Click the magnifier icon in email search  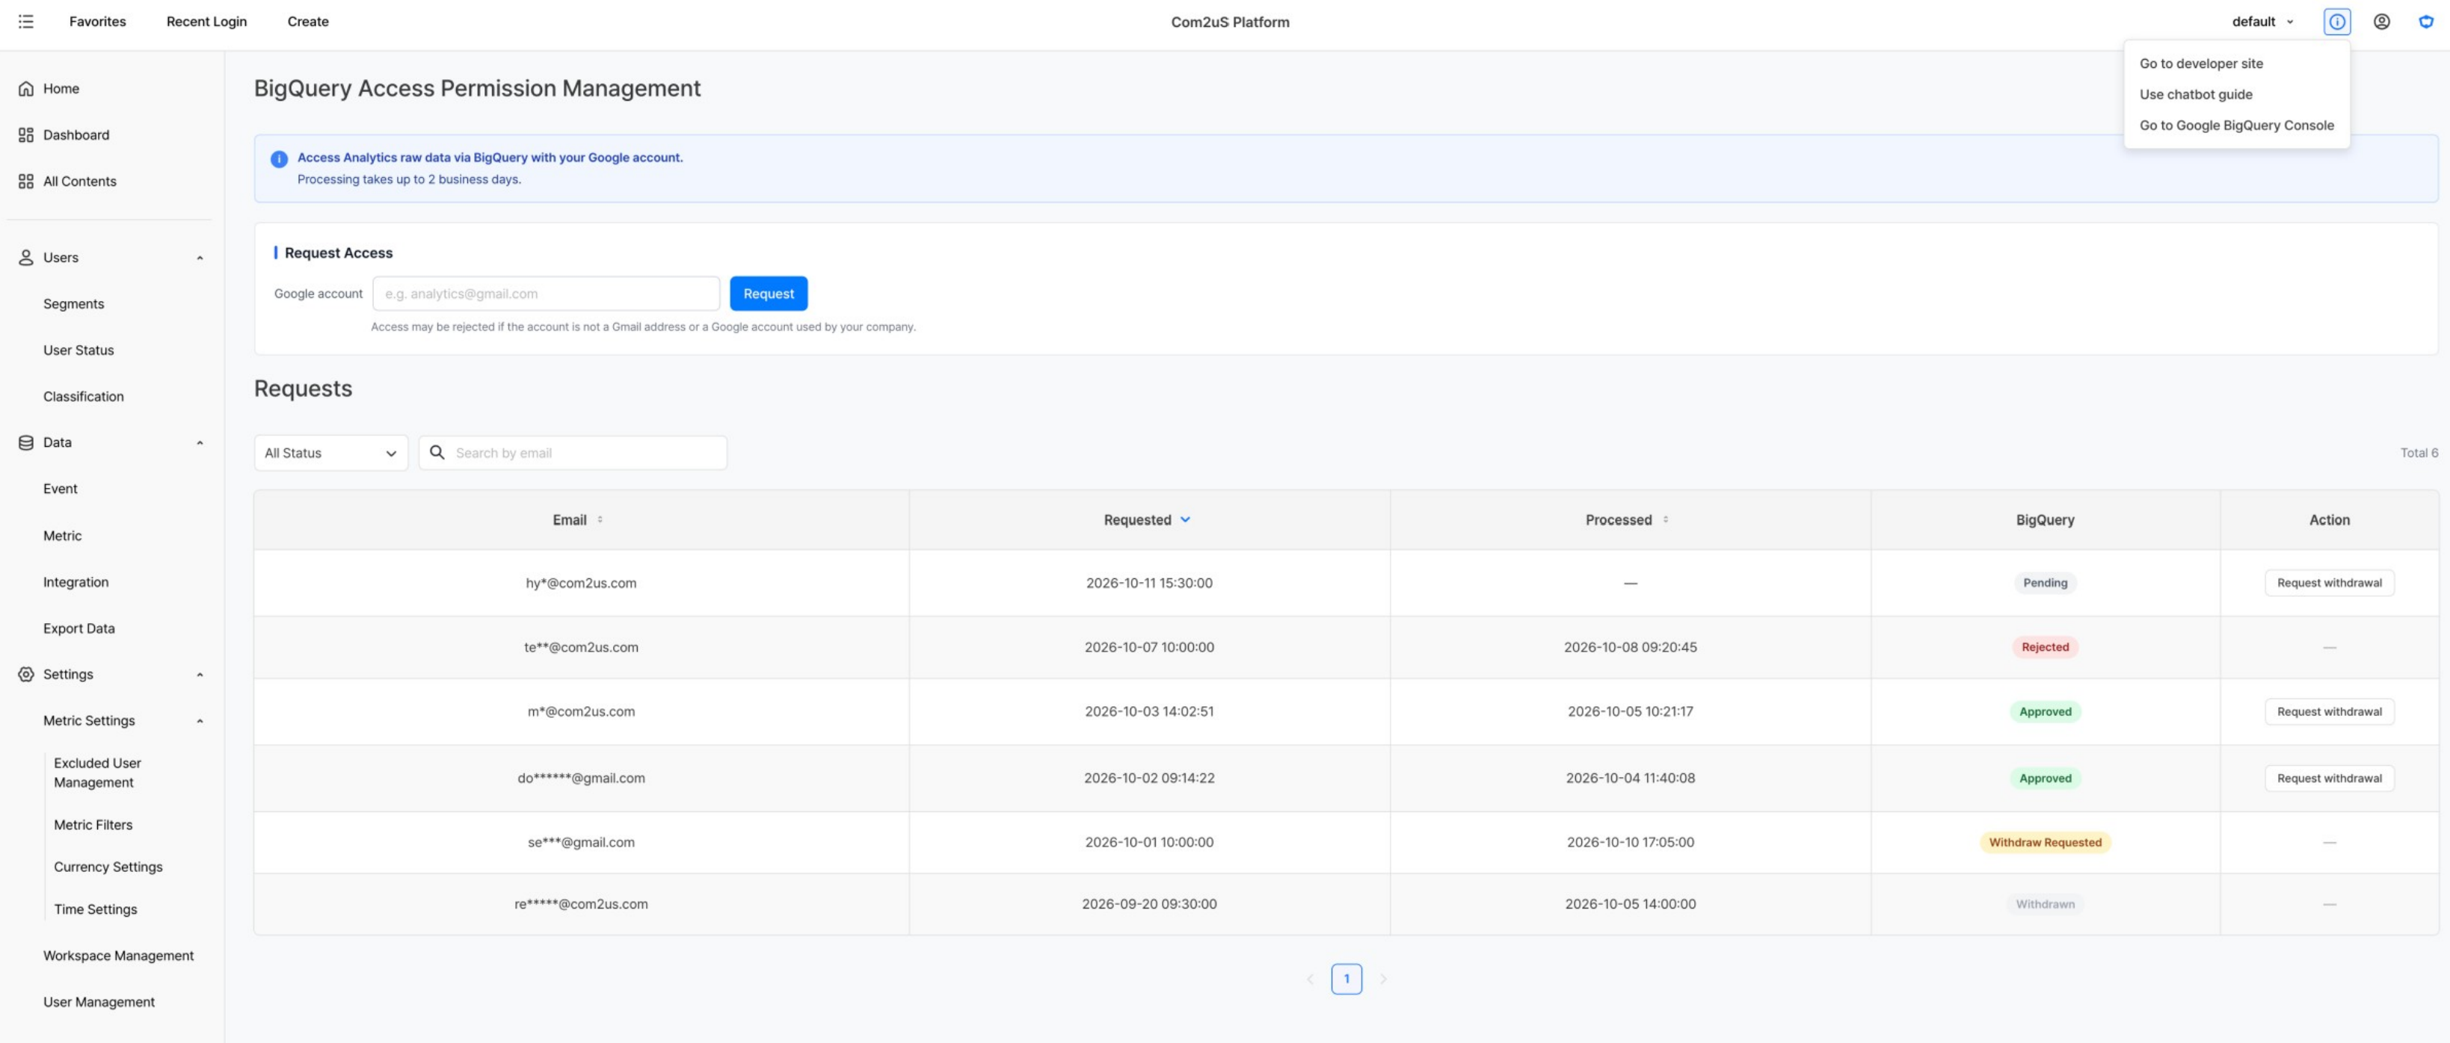[x=437, y=453]
